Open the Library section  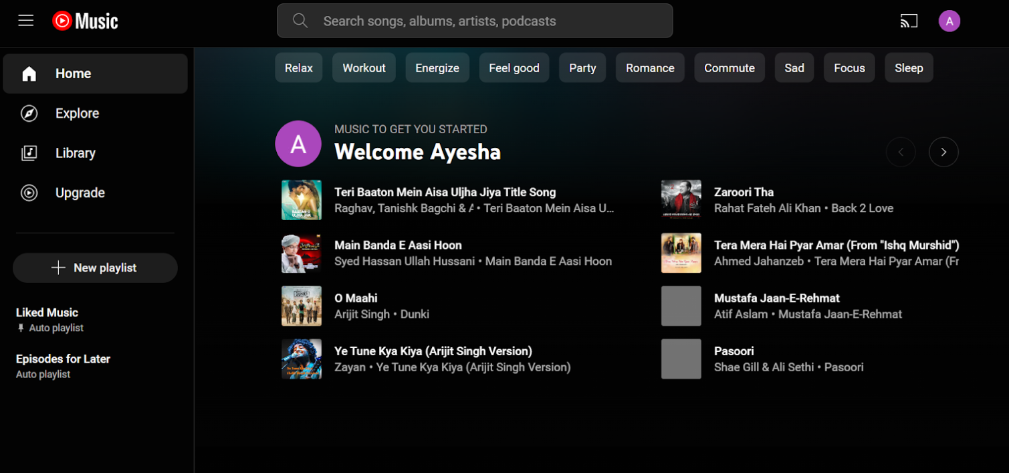95,153
